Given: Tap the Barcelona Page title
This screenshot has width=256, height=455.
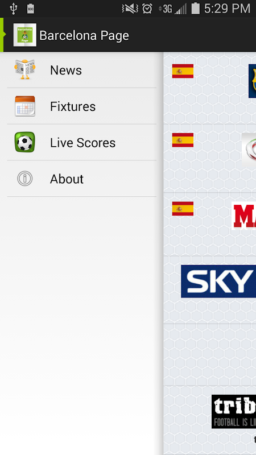Looking at the screenshot, I should click(84, 36).
